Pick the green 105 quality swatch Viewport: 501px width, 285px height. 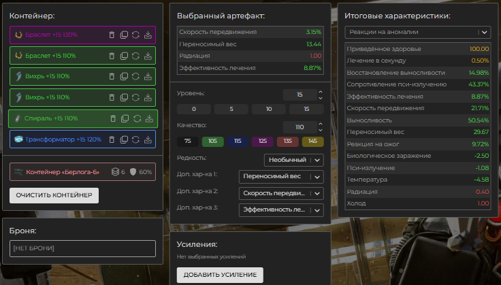213,141
